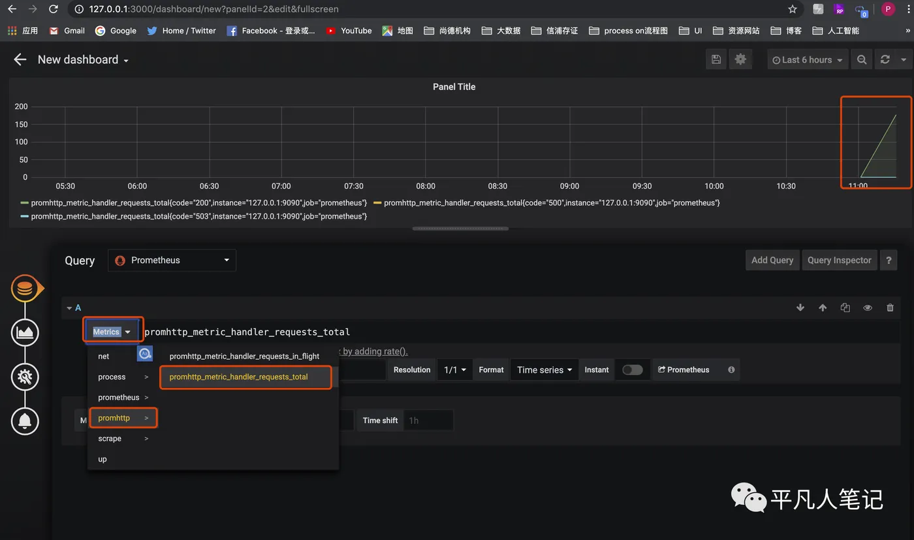The width and height of the screenshot is (914, 540).
Task: Open the Query Inspector
Action: [839, 260]
